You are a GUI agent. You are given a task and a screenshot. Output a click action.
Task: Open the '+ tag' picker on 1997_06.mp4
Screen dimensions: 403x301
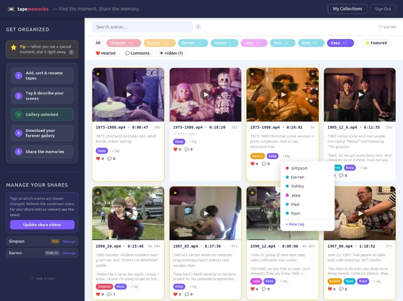click(377, 281)
